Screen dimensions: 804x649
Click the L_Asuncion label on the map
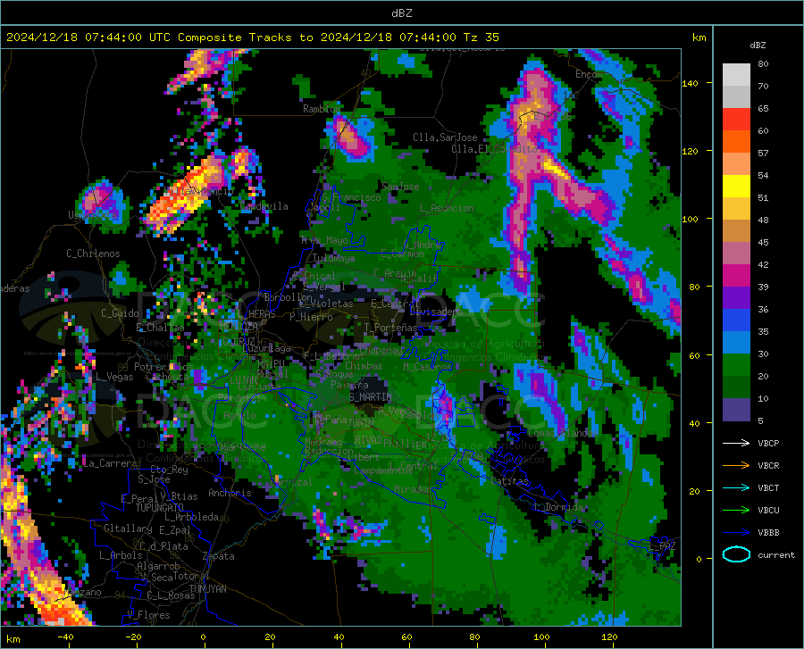click(x=447, y=208)
